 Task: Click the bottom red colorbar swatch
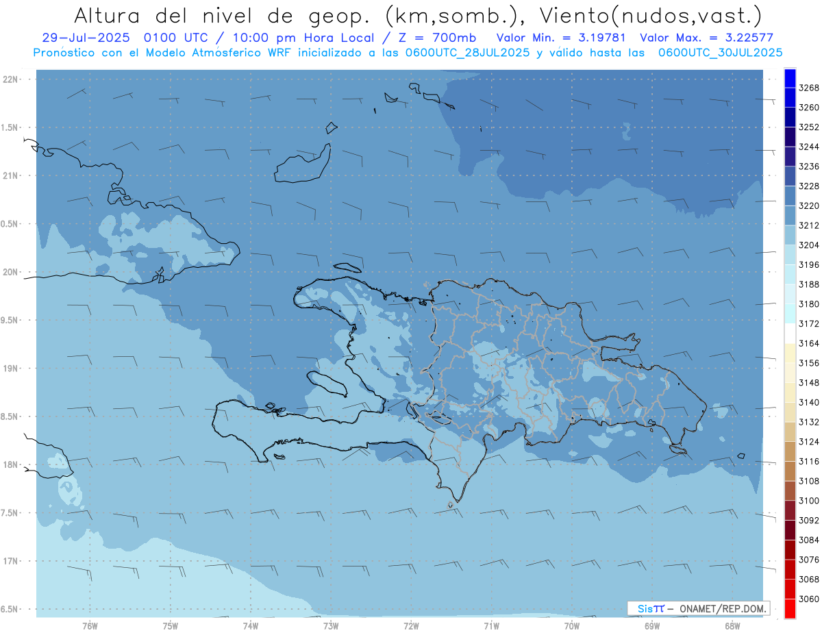[790, 608]
